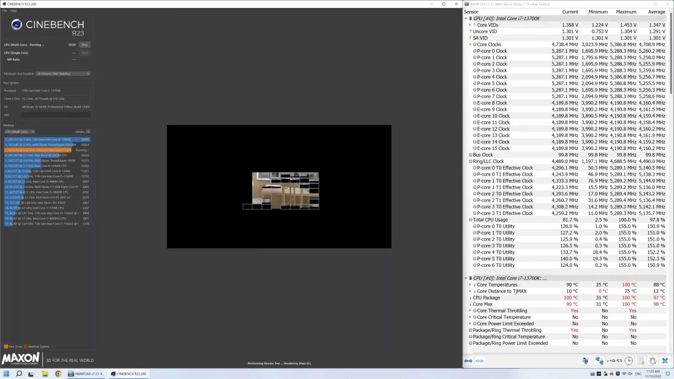Click the Maximum column header
Viewport: 674px width, 379px height.
(626, 12)
